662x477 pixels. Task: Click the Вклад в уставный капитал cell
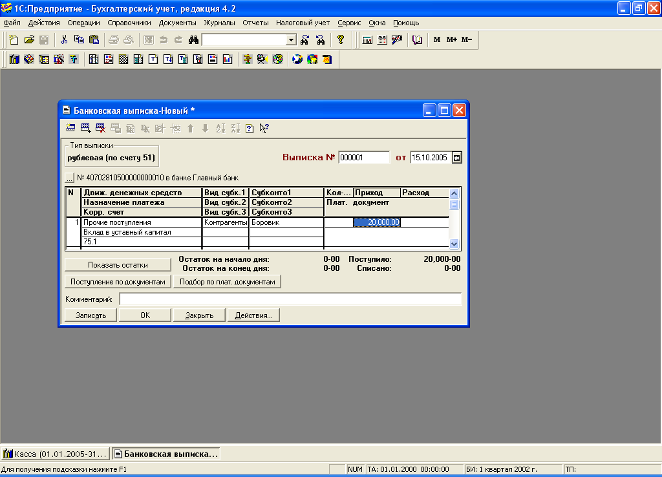pos(142,232)
